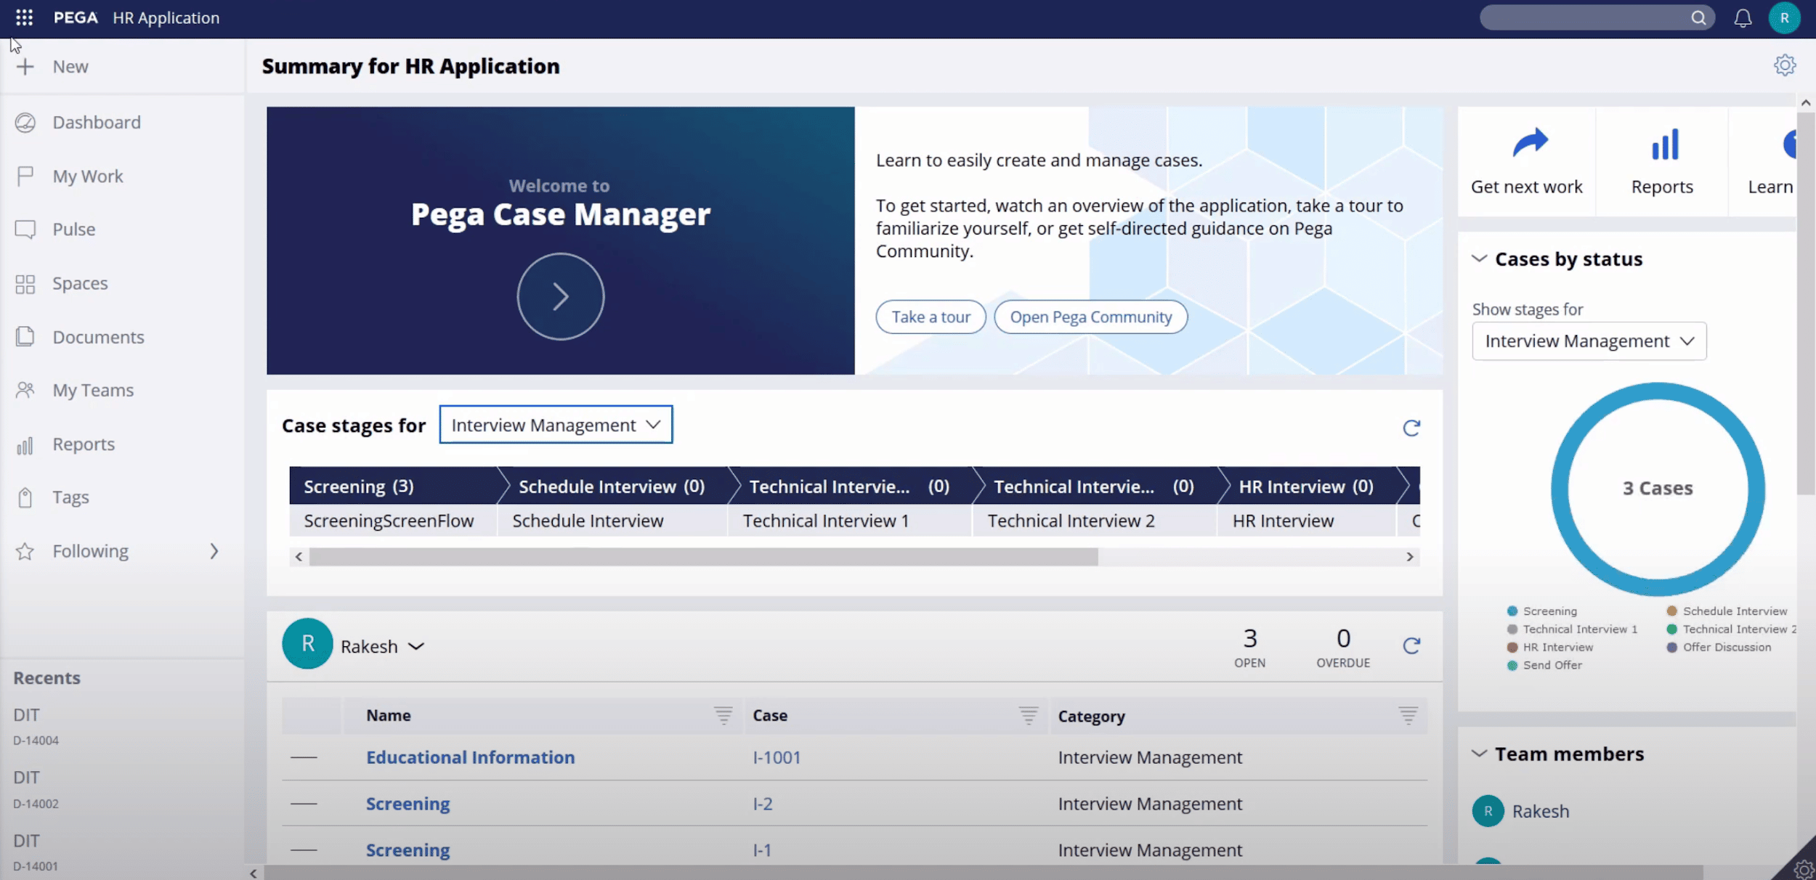Screen dimensions: 1816x880
Task: Select the Schedule Interview (0) stage
Action: (612, 486)
